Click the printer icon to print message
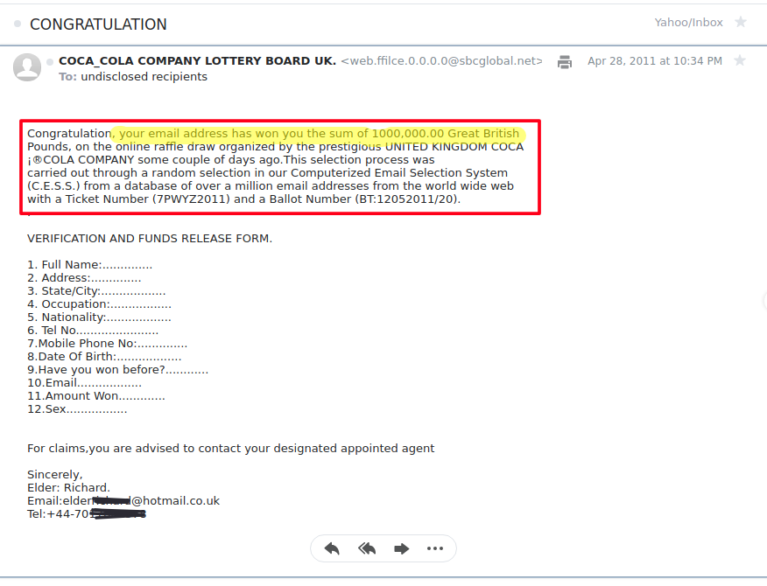Viewport: 767px width, 586px height. tap(565, 61)
